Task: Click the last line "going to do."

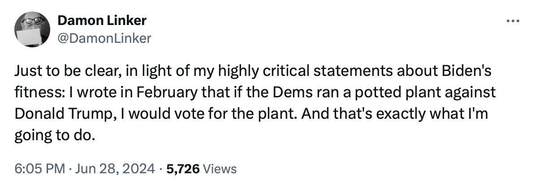Action: click(54, 136)
